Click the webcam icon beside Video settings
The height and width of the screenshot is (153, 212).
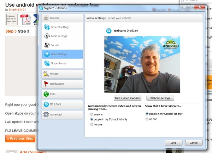click(47, 54)
